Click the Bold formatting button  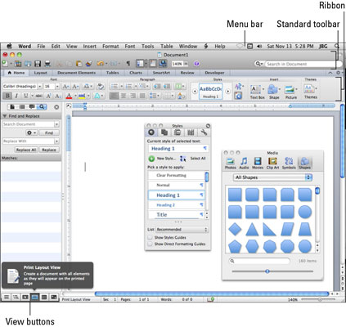7,96
